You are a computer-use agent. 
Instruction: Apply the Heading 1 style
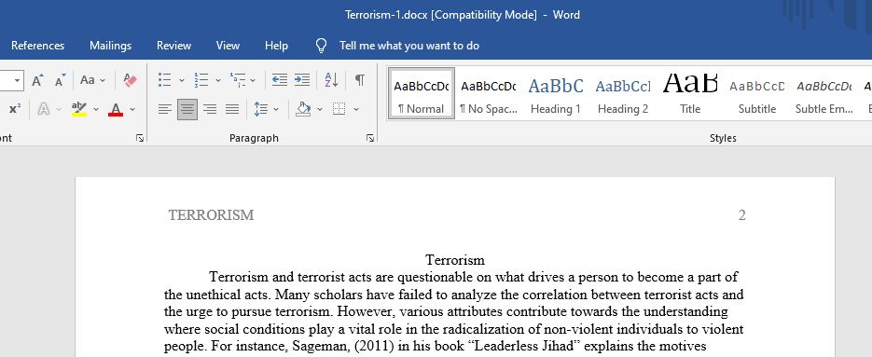coord(556,93)
